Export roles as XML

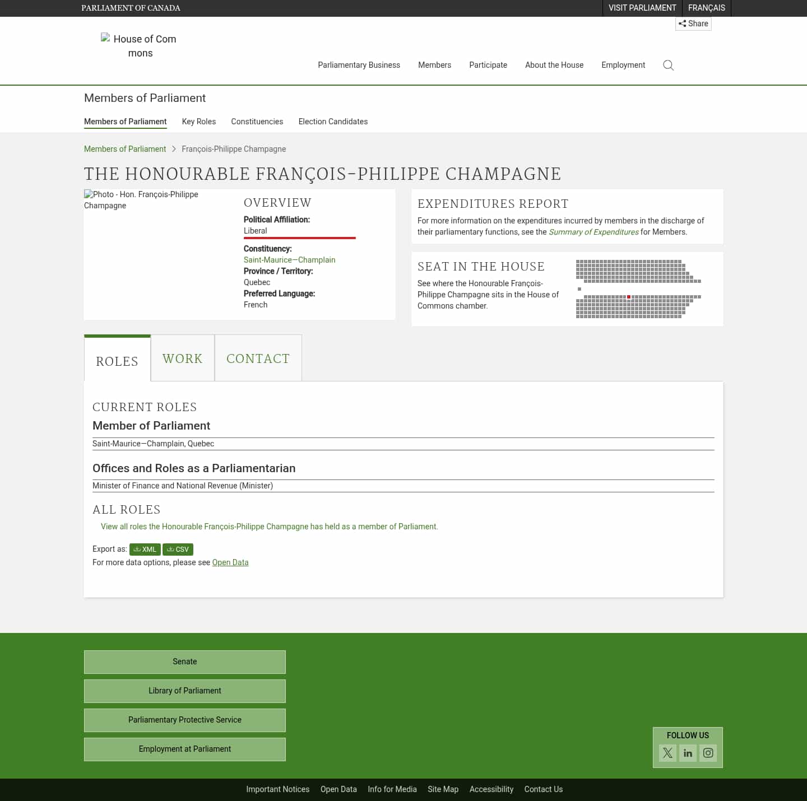tap(145, 549)
